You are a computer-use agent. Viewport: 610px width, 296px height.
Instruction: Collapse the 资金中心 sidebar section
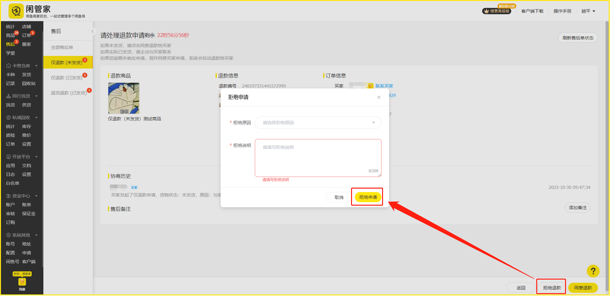pyautogui.click(x=36, y=196)
